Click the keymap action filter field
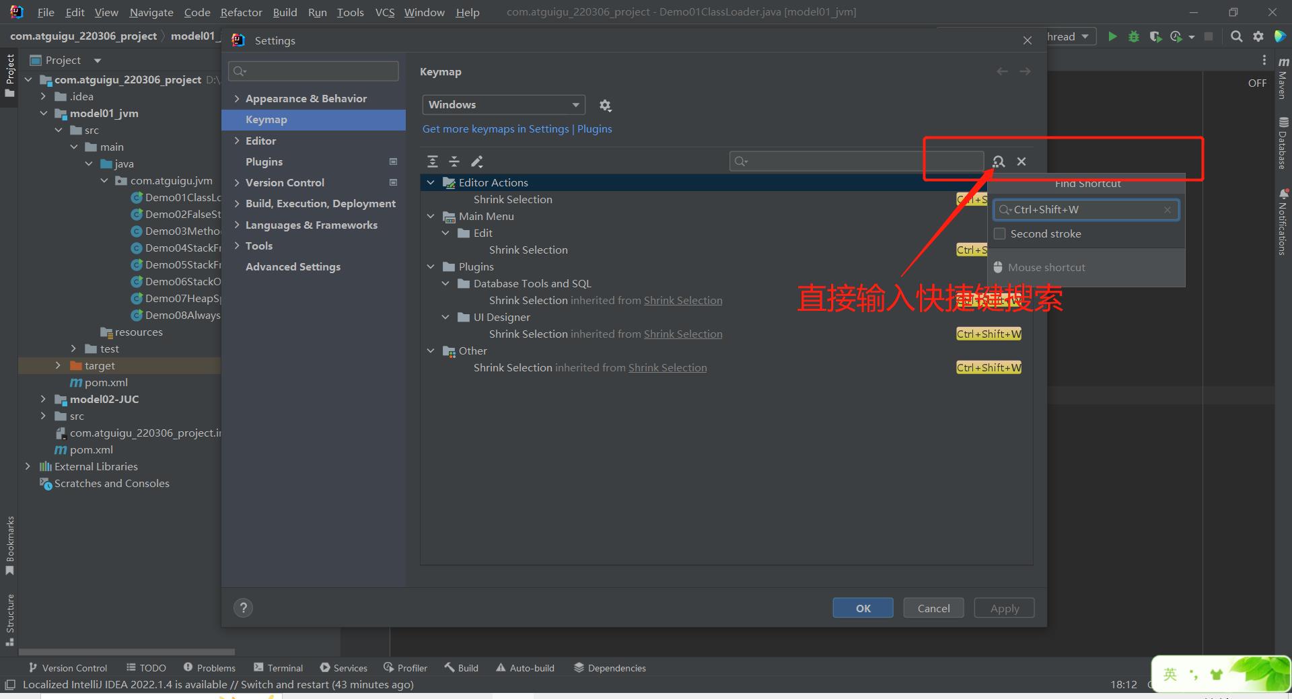Viewport: 1292px width, 699px height. point(857,161)
